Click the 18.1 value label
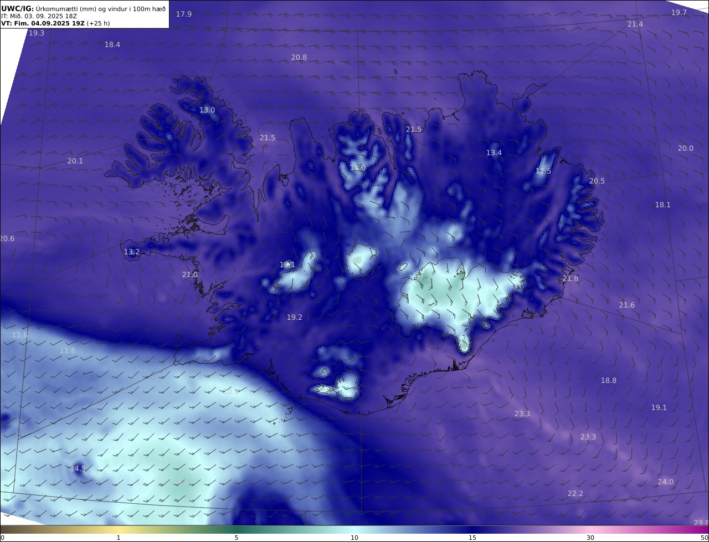 pos(663,204)
